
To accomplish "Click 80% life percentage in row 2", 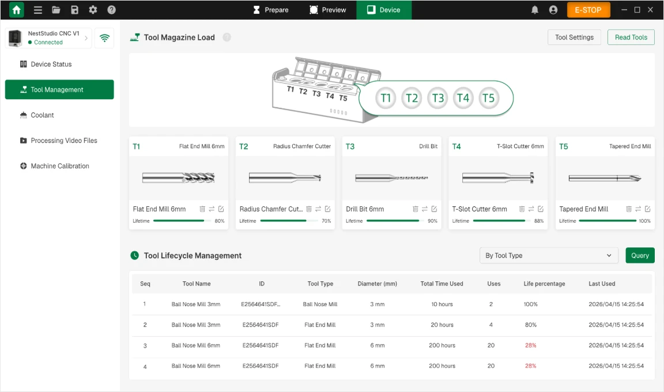I will pyautogui.click(x=531, y=325).
